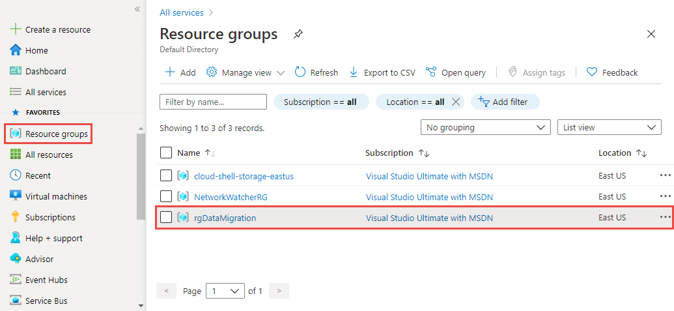Go to All resources in sidebar
674x311 pixels.
coord(49,155)
